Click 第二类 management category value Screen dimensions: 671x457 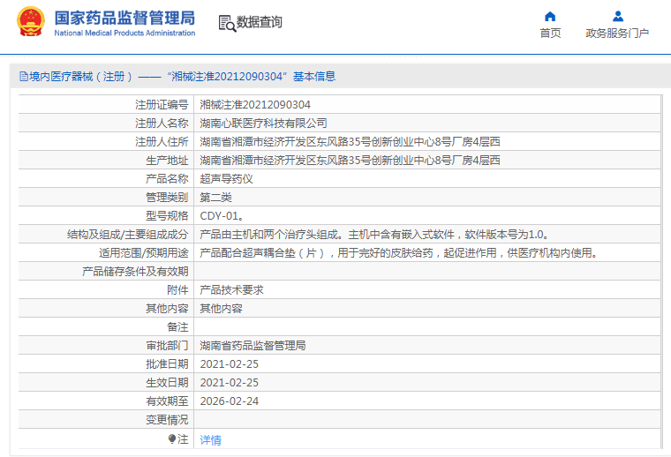click(x=215, y=198)
